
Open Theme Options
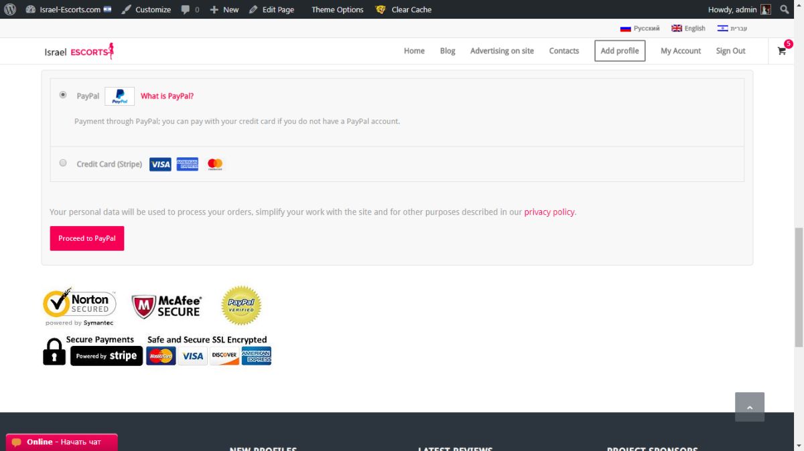tap(337, 9)
